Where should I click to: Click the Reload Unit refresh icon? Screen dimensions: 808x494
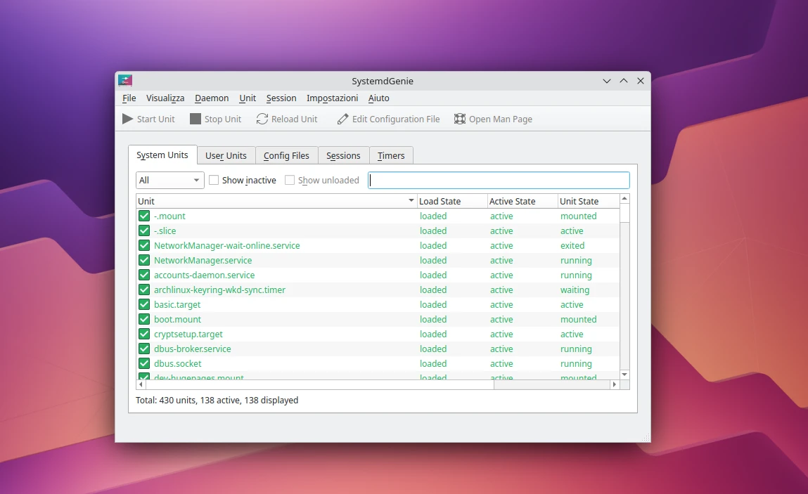click(x=262, y=119)
